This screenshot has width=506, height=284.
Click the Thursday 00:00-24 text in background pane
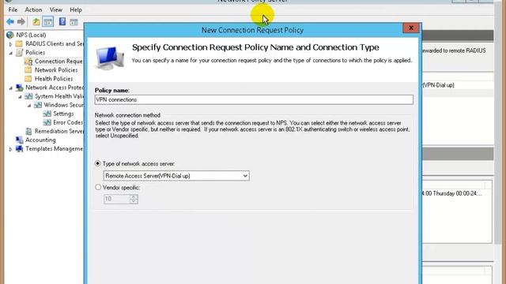[451, 193]
